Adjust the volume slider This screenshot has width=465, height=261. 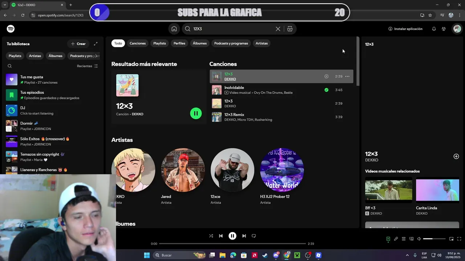(x=434, y=239)
